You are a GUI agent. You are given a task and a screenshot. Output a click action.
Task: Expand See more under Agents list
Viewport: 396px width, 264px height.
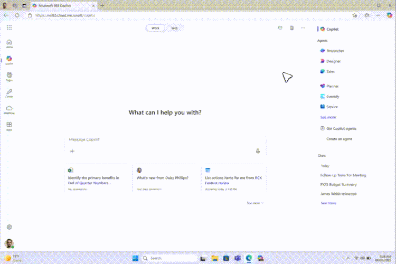click(x=328, y=117)
